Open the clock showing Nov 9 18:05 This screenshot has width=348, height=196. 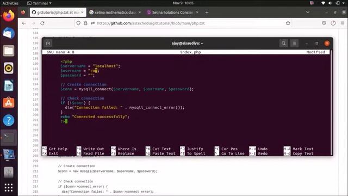(183, 3)
